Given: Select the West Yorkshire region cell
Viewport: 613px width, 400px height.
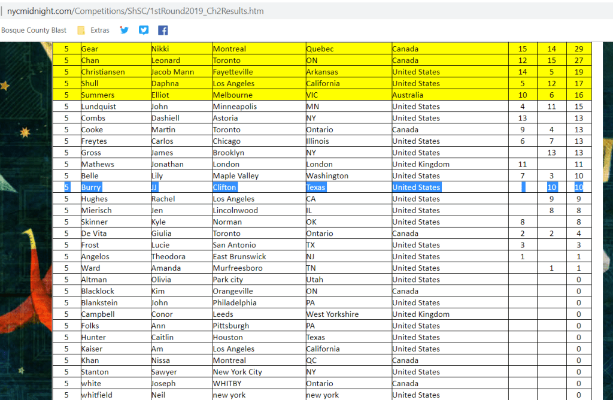Looking at the screenshot, I should (x=332, y=314).
